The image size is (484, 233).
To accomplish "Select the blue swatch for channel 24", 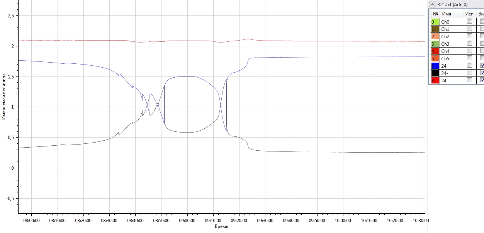I will (x=435, y=66).
